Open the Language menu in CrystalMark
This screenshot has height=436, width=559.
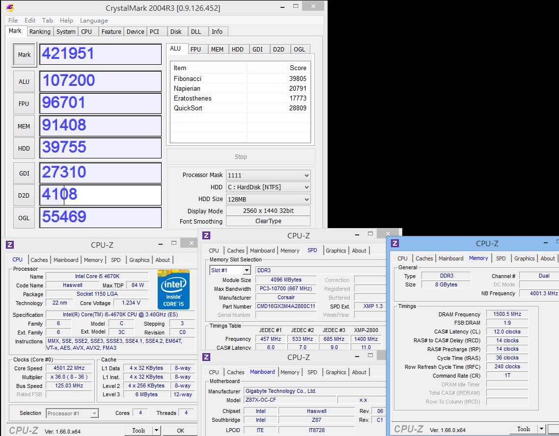[94, 21]
